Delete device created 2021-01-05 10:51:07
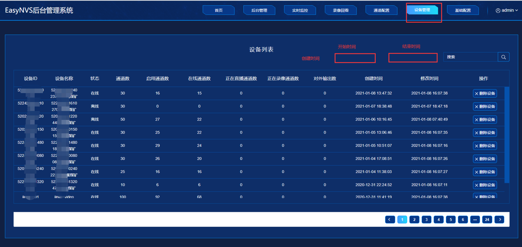Viewport: 522px width, 247px height. point(485,146)
